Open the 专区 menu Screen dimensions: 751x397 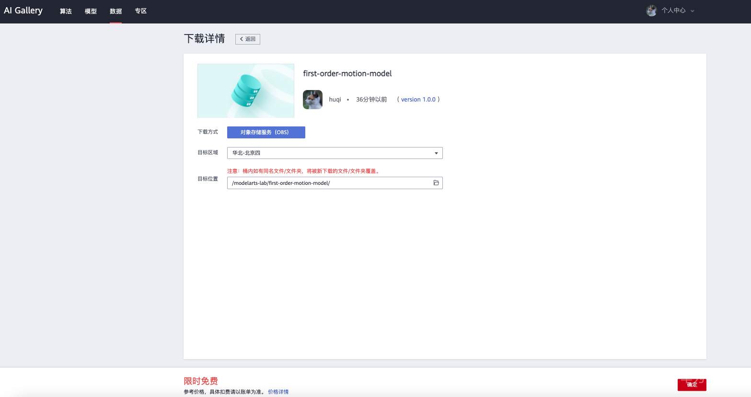(x=140, y=11)
